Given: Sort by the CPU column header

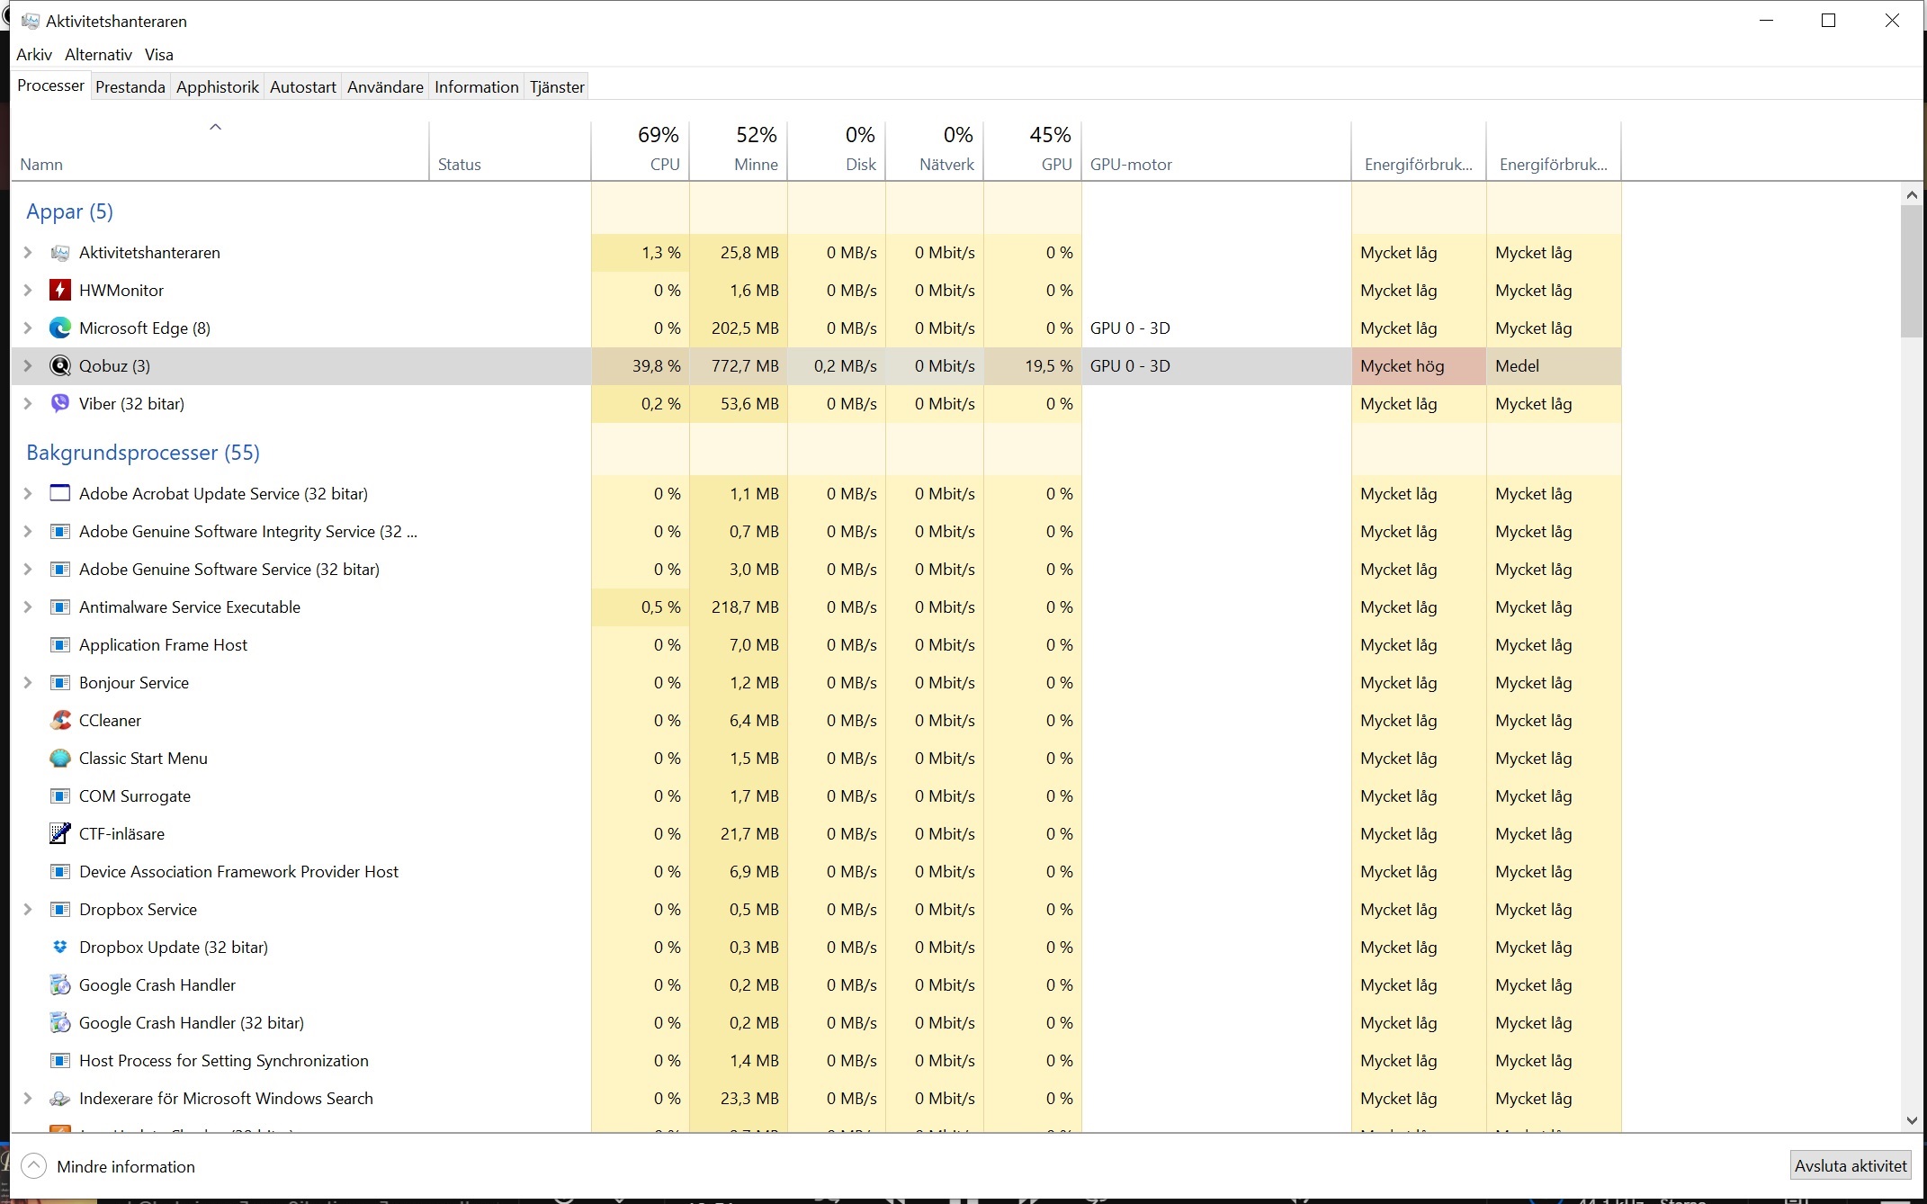Looking at the screenshot, I should (x=641, y=150).
